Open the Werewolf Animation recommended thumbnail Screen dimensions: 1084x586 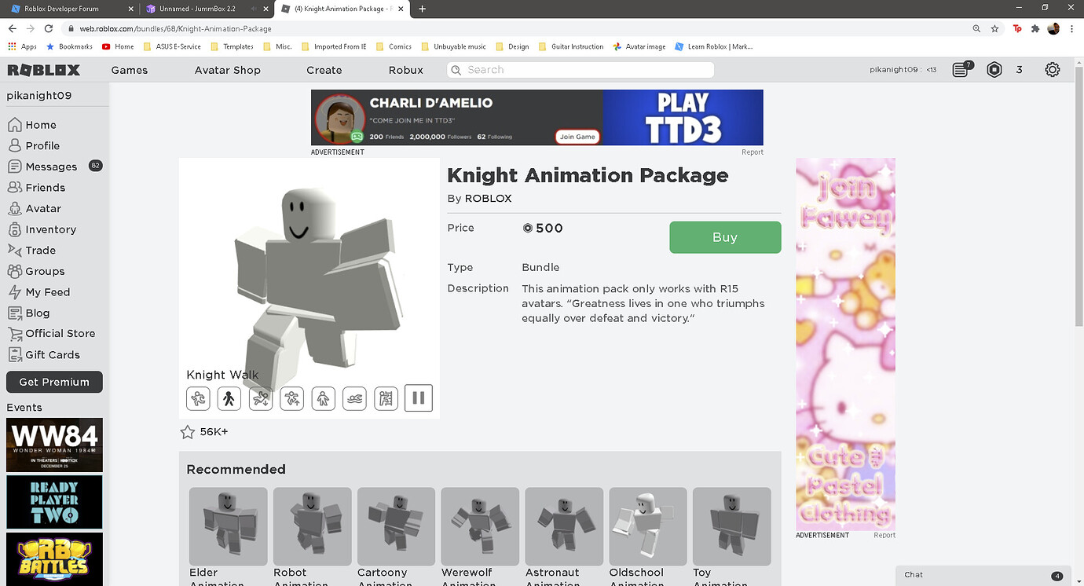[480, 526]
